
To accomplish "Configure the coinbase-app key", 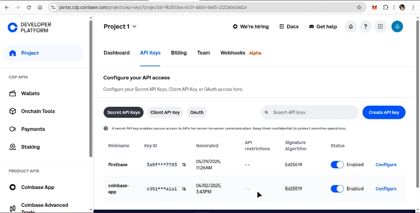I will [x=386, y=189].
